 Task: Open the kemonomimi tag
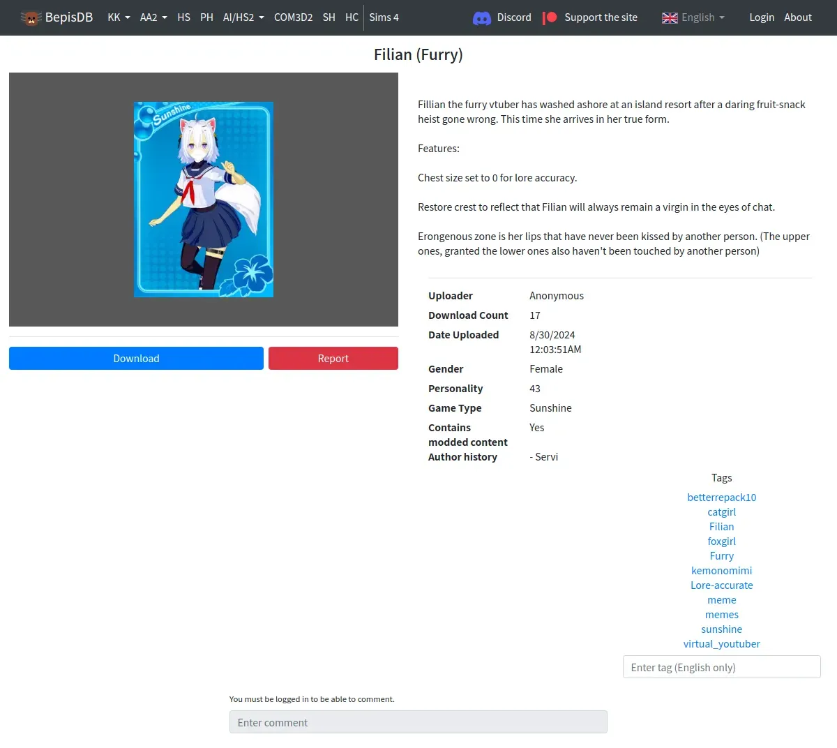click(x=722, y=571)
